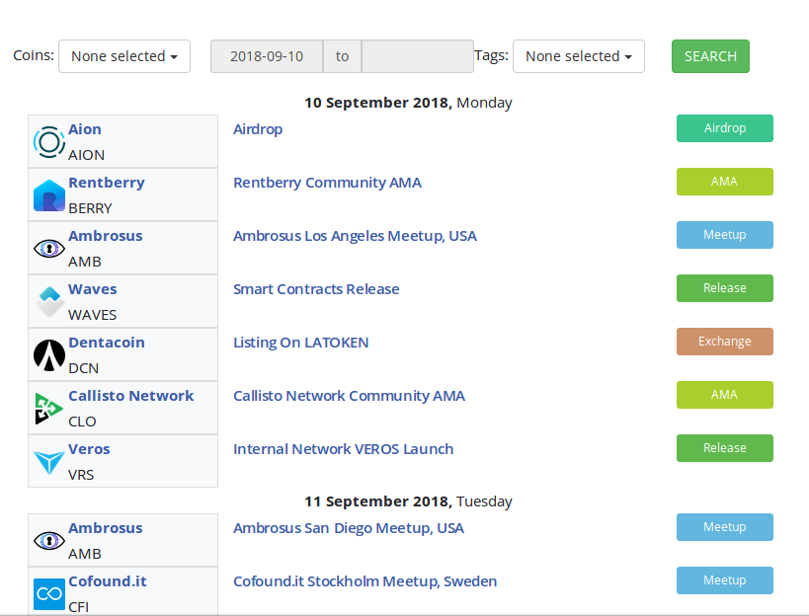Click the Ambrosus eye logo in the San Diego row
The height and width of the screenshot is (616, 809).
[49, 541]
